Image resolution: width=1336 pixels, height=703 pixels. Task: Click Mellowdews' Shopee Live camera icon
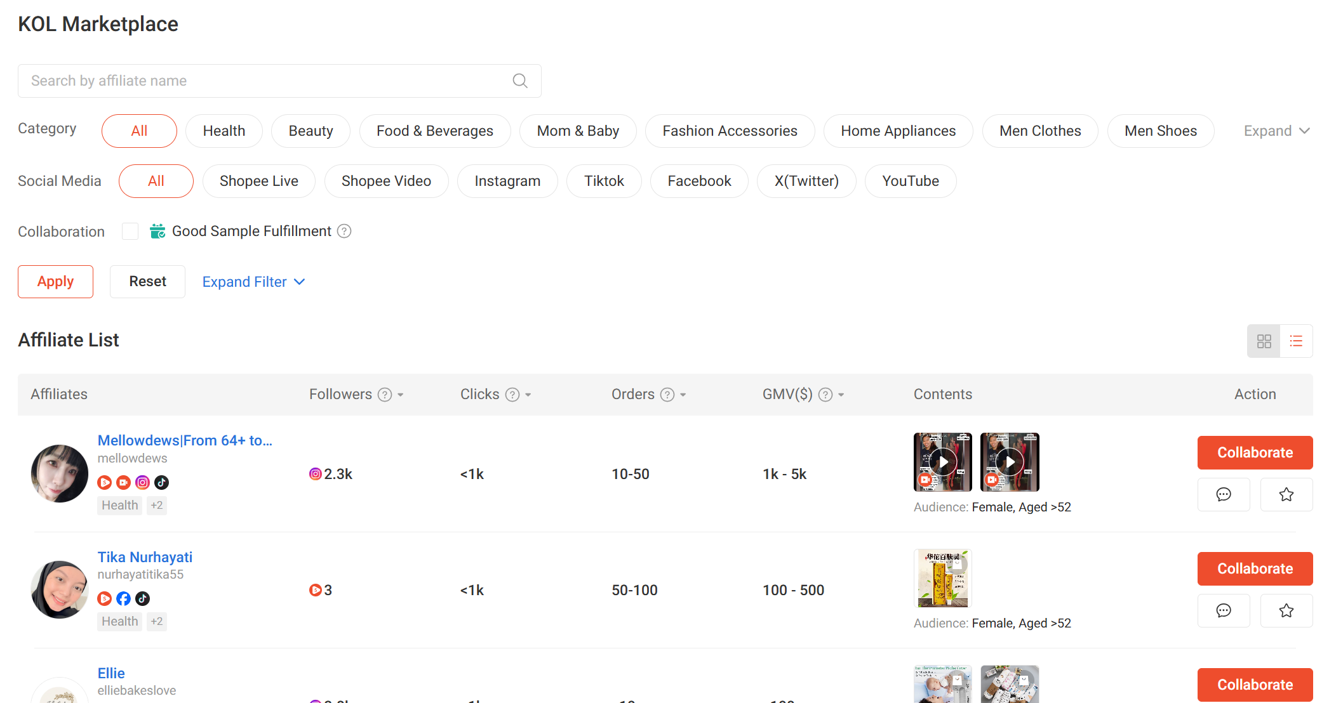124,482
